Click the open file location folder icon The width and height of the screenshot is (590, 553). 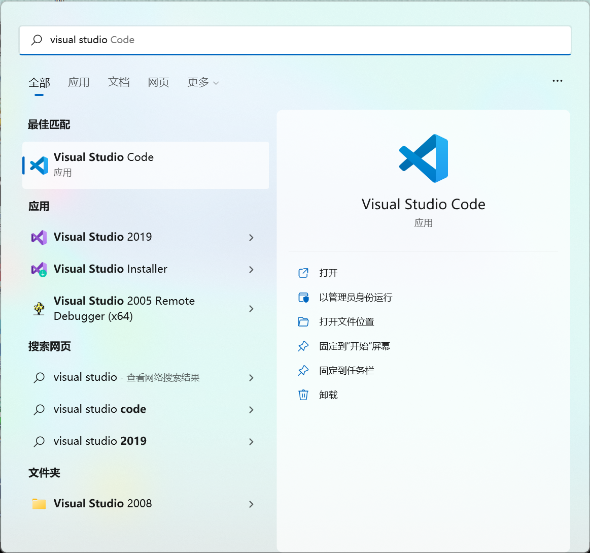[303, 321]
